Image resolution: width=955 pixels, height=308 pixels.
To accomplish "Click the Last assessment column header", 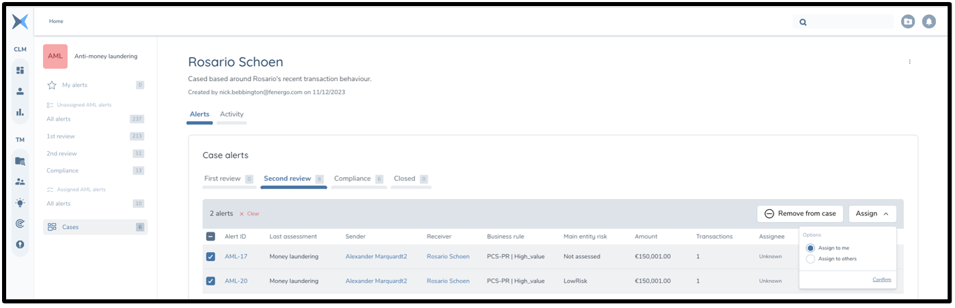I will point(293,236).
